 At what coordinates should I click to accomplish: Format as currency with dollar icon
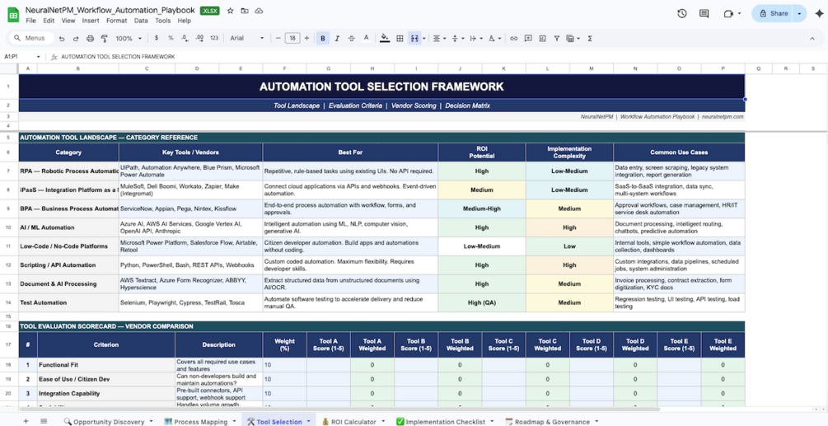157,39
